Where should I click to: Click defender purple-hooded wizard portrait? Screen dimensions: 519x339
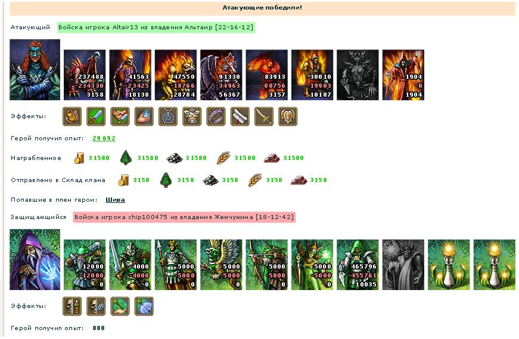pyautogui.click(x=35, y=260)
